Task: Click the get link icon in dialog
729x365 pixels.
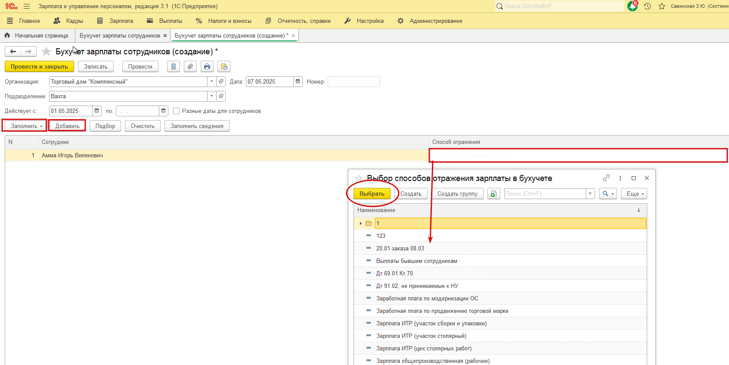Action: [x=606, y=178]
